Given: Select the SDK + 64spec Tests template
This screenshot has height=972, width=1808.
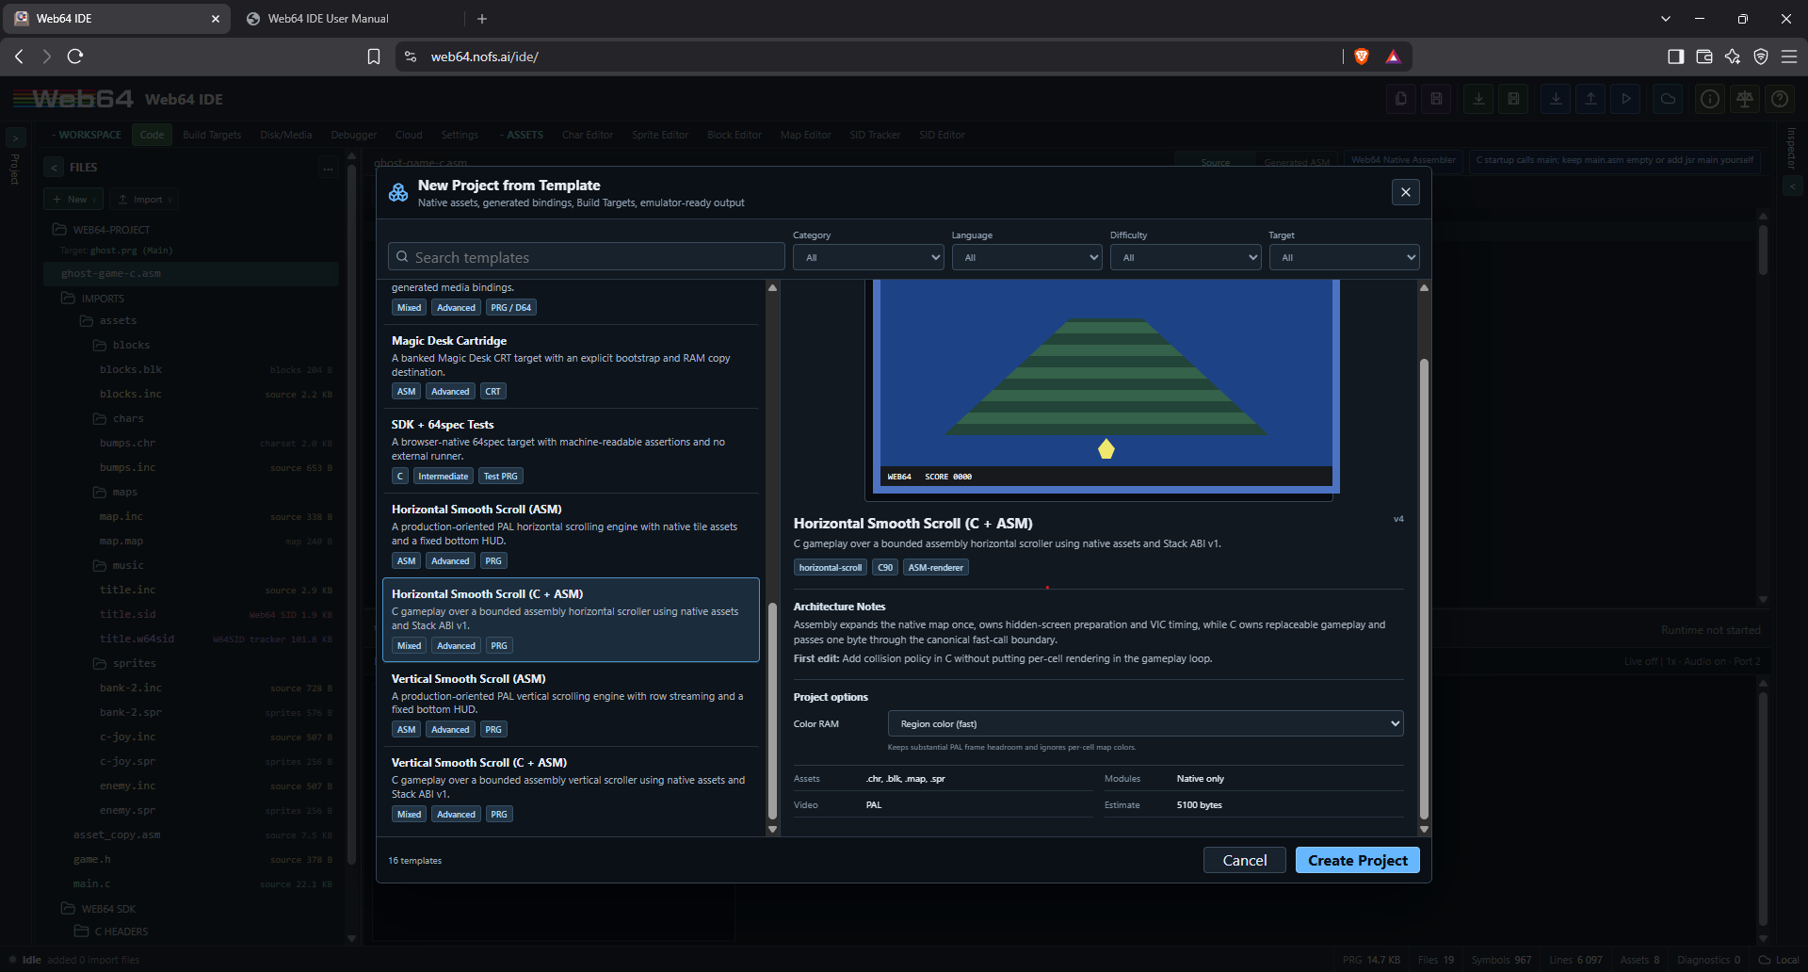Looking at the screenshot, I should (x=571, y=450).
